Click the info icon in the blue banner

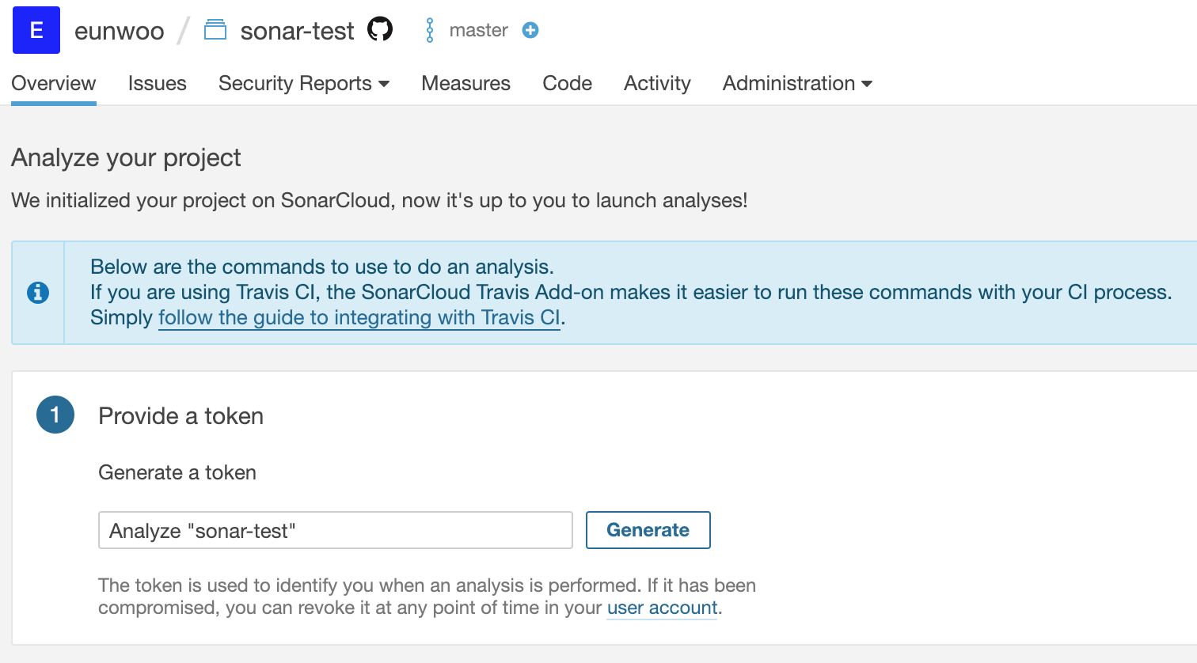[38, 293]
